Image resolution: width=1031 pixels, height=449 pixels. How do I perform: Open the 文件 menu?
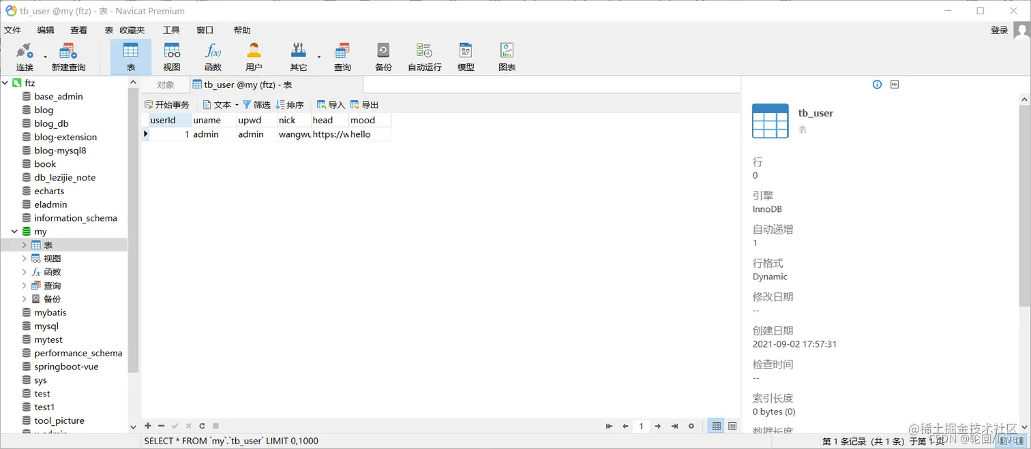(12, 30)
